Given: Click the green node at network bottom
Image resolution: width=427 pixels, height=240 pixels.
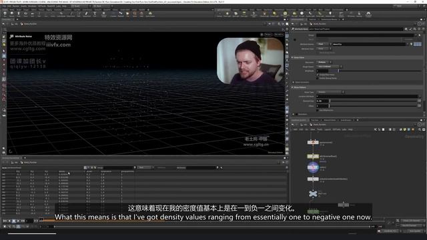Looking at the screenshot, I should (x=313, y=211).
